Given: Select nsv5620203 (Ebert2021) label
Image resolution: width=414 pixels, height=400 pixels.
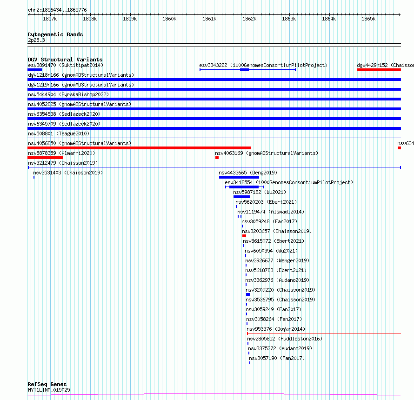Looking at the screenshot, I should pyautogui.click(x=266, y=202).
